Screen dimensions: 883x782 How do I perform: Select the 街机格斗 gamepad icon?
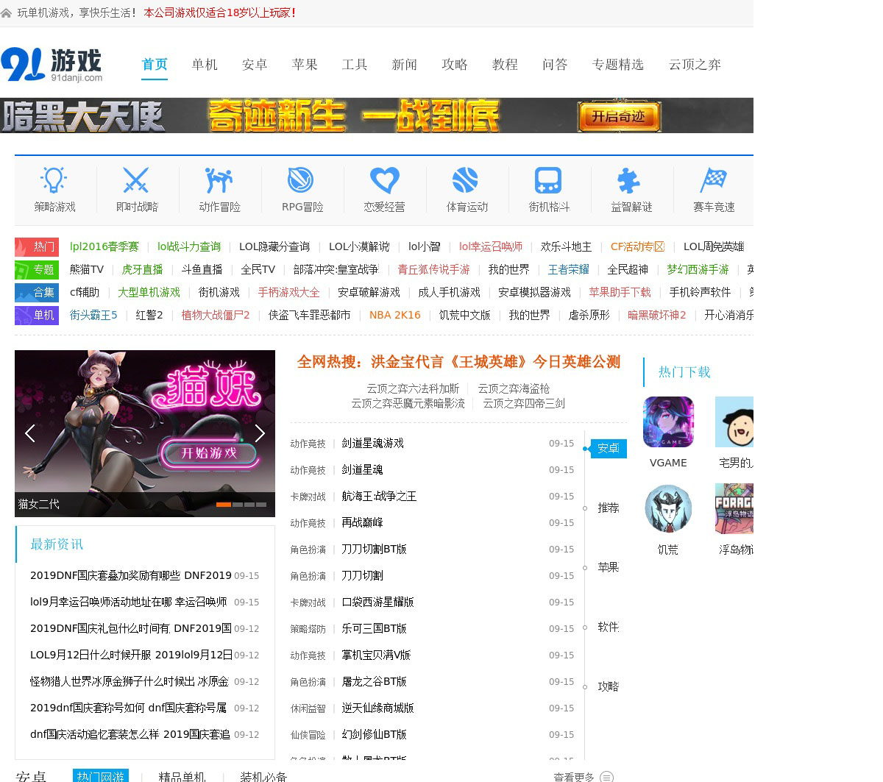(549, 179)
